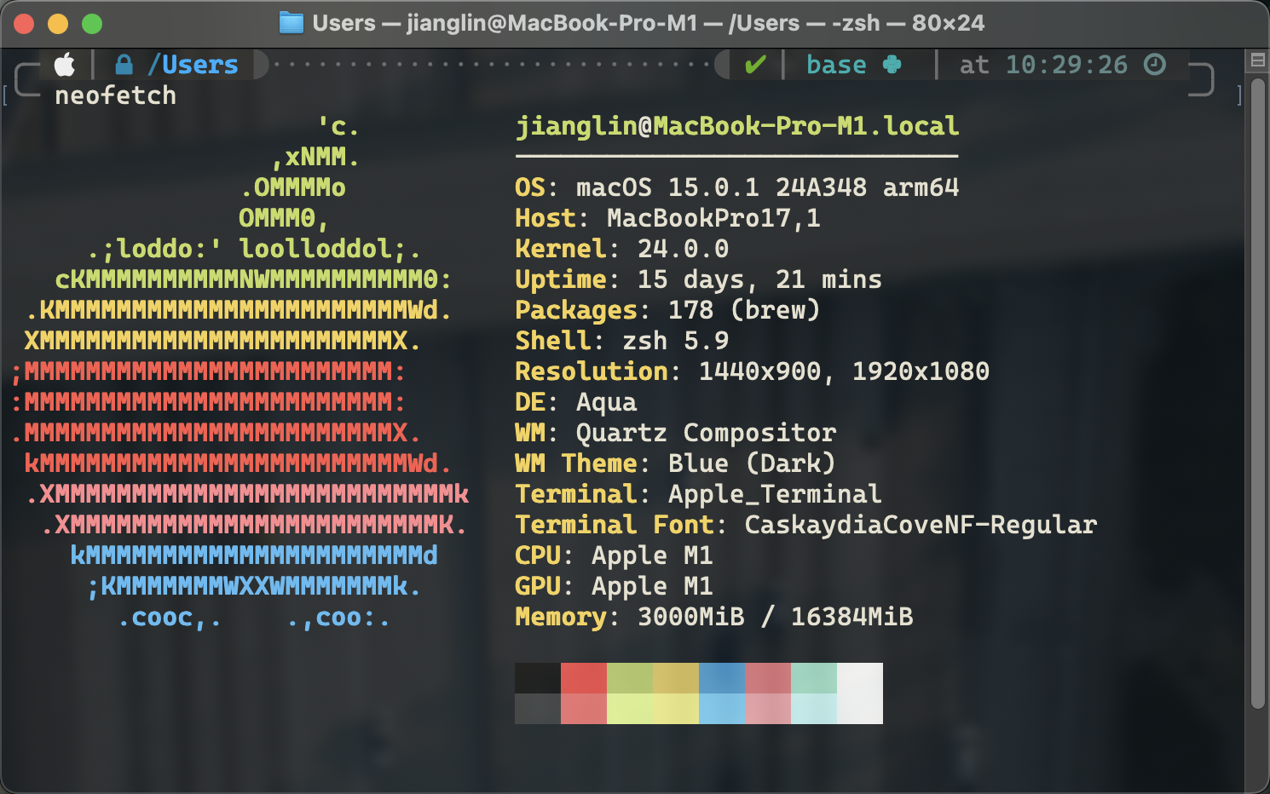
Task: Click the split pane icon above scrollbar
Action: coord(1257,60)
